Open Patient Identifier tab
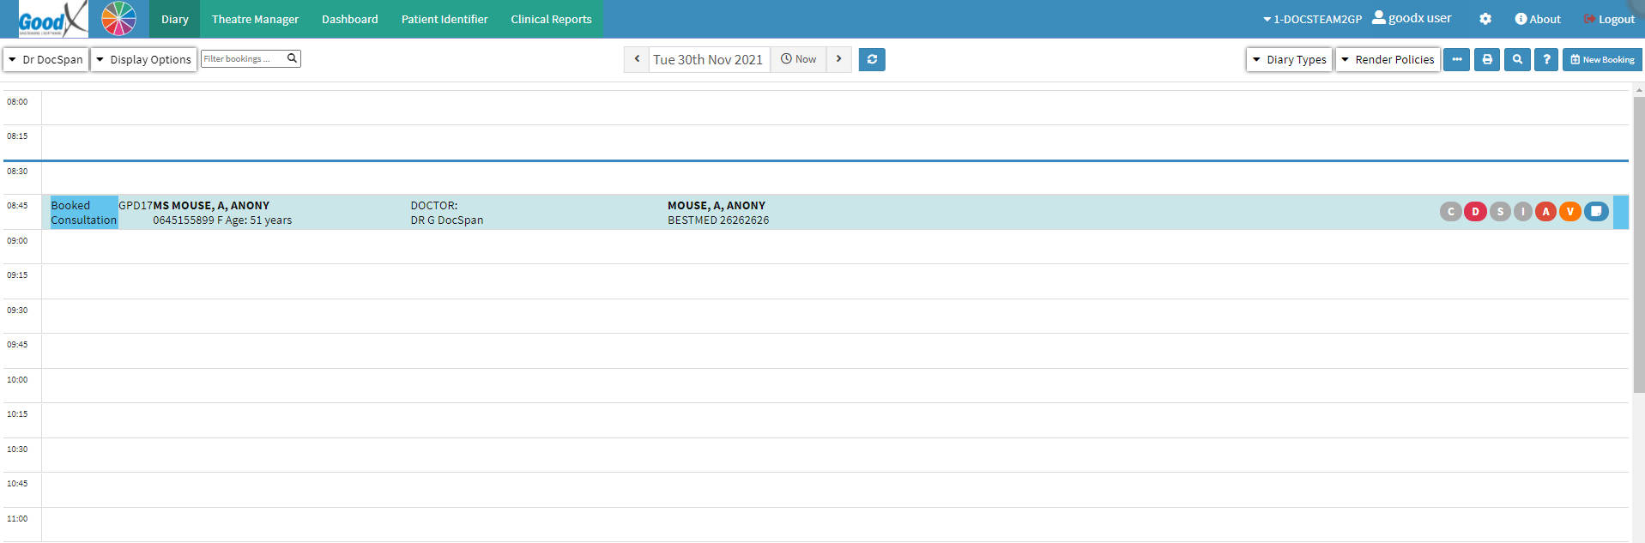 [445, 19]
